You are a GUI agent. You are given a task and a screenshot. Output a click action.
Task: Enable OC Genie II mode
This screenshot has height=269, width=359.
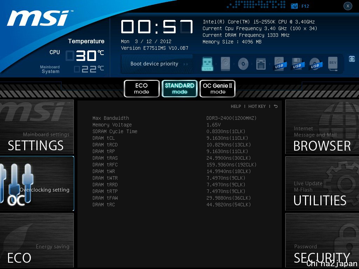tap(217, 89)
